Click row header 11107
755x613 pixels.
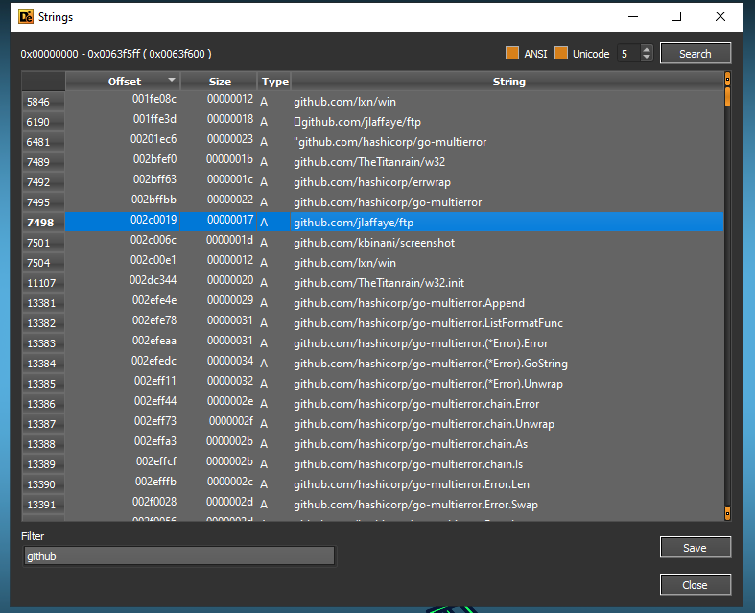tap(43, 283)
